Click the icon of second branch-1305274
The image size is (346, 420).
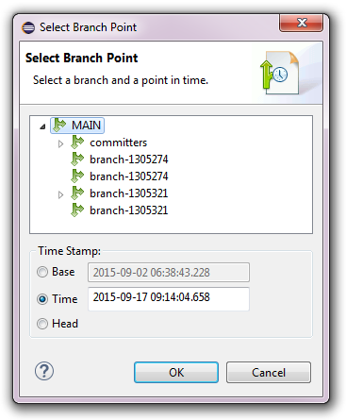pos(77,176)
